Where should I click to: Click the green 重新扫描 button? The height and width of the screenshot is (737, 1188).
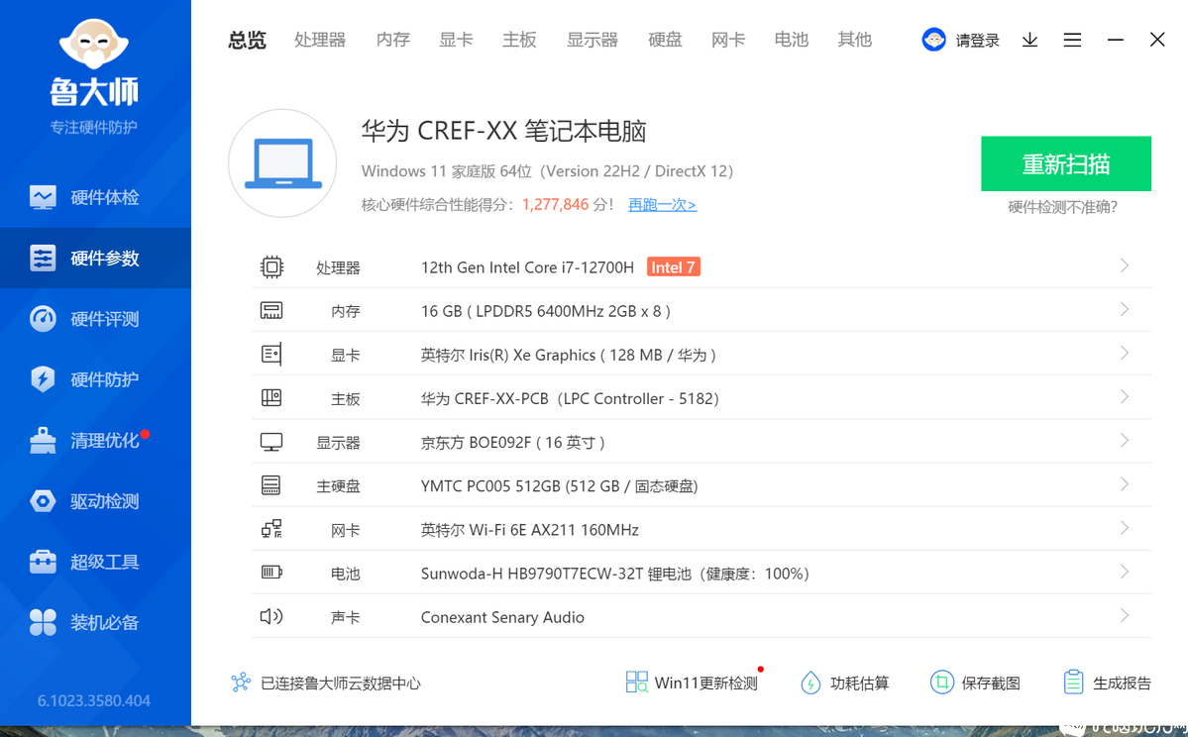click(x=1066, y=163)
